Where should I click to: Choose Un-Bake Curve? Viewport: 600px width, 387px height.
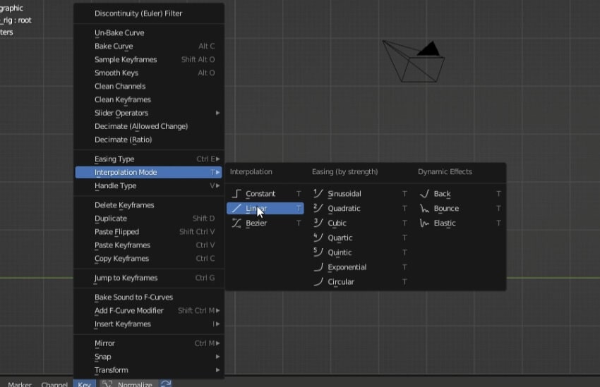pyautogui.click(x=149, y=33)
